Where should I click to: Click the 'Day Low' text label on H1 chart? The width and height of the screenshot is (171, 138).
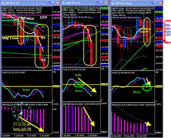(10, 38)
